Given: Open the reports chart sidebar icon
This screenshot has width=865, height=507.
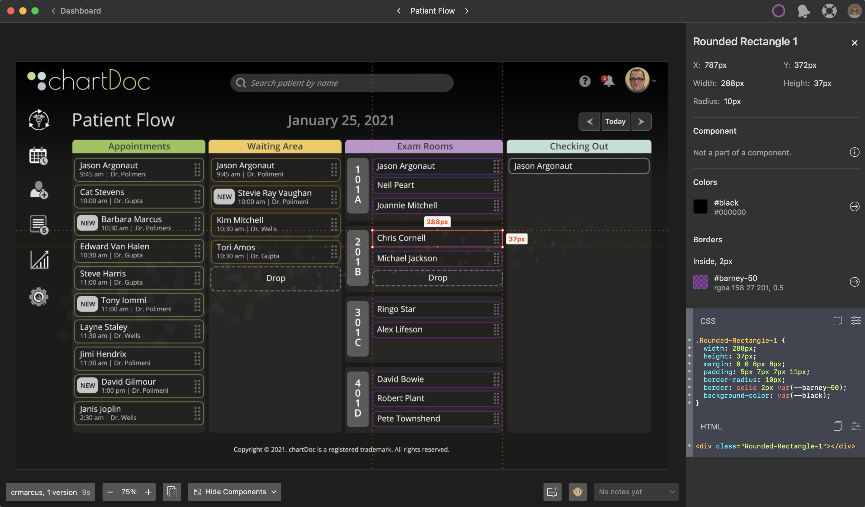Looking at the screenshot, I should (x=39, y=260).
